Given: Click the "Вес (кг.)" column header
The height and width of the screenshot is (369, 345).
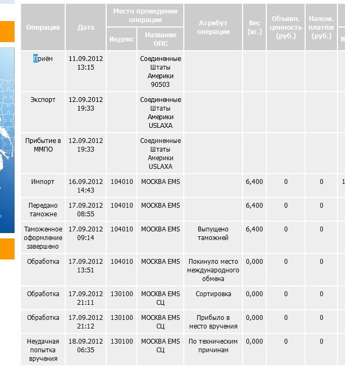Looking at the screenshot, I should [x=254, y=28].
